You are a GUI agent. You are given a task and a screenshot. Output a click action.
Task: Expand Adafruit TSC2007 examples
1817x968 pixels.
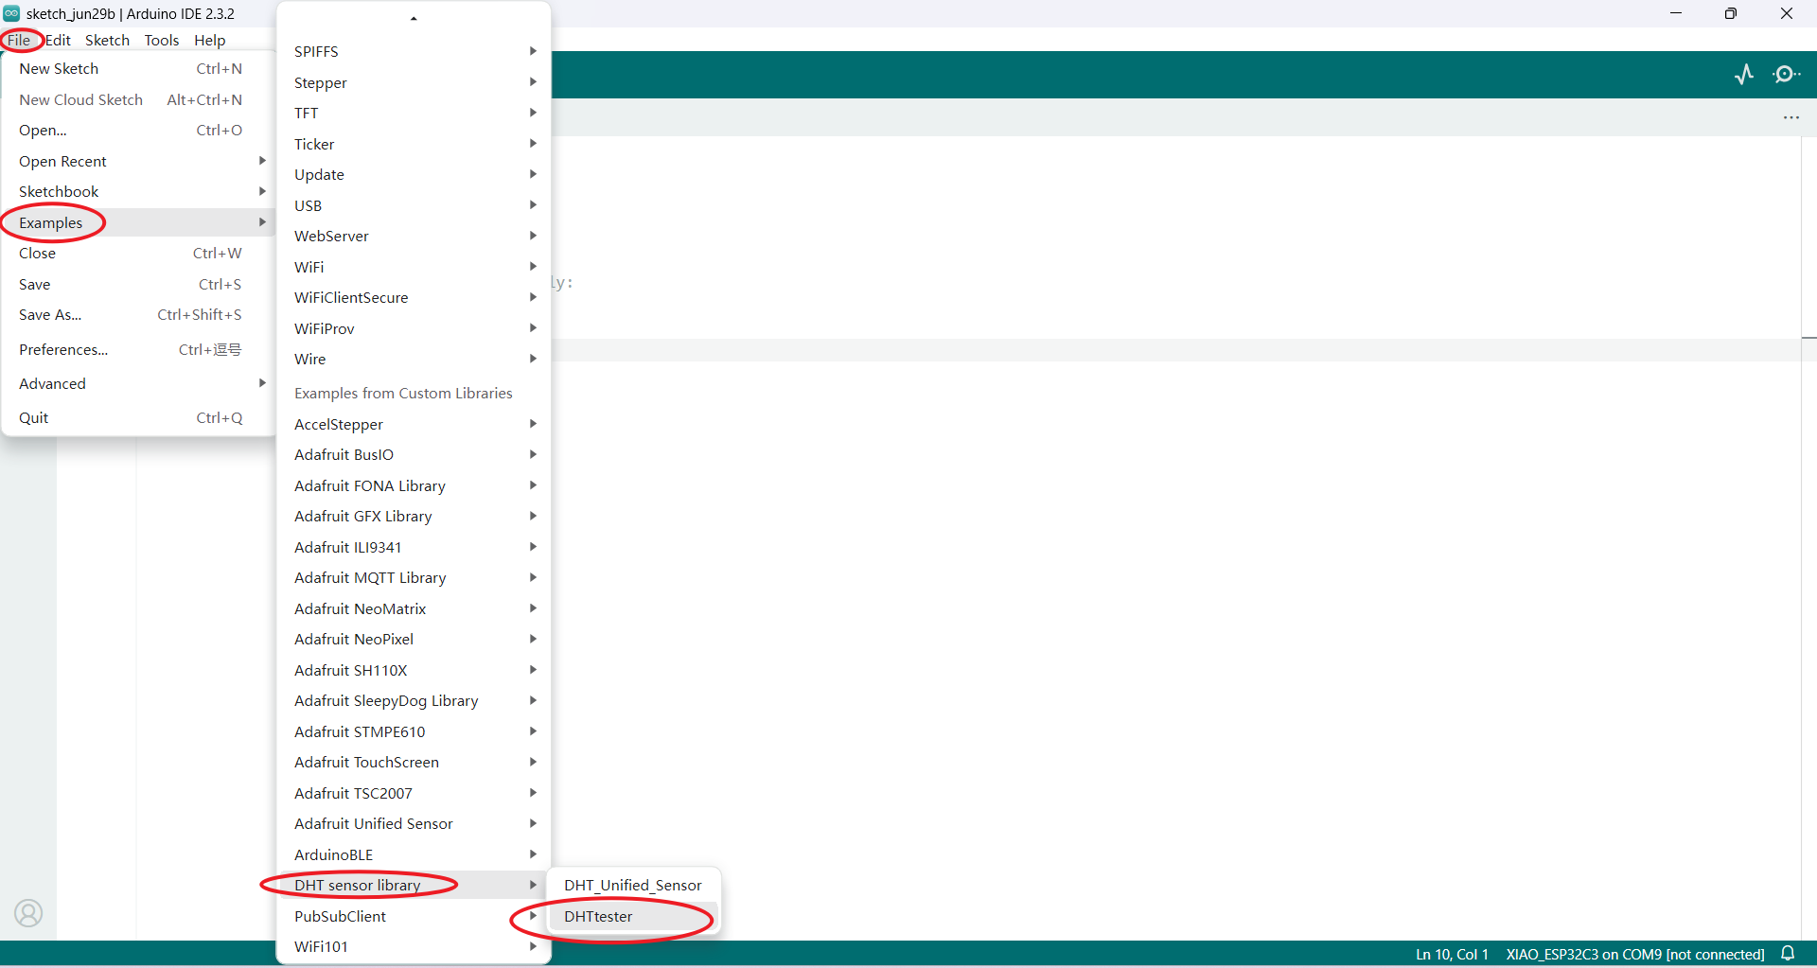[x=414, y=793]
